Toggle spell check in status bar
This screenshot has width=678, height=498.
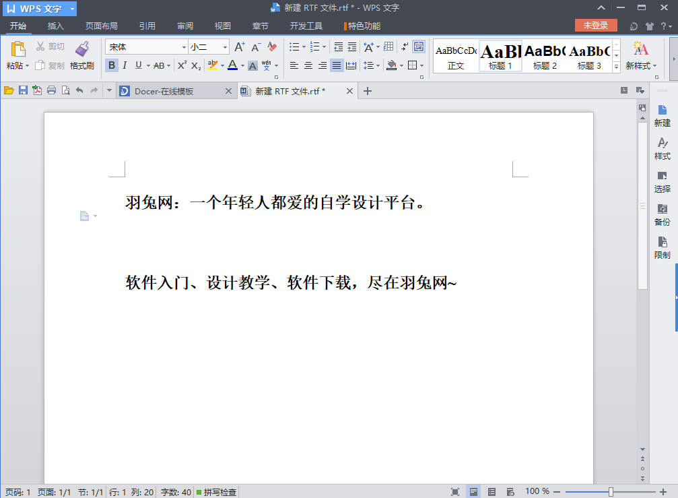[216, 492]
